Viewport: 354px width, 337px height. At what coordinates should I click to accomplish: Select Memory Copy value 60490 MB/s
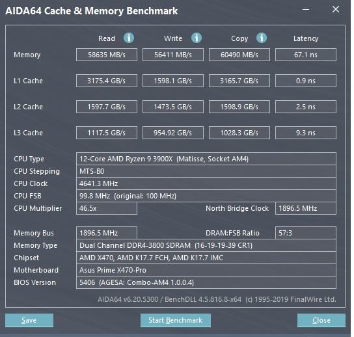coord(239,55)
